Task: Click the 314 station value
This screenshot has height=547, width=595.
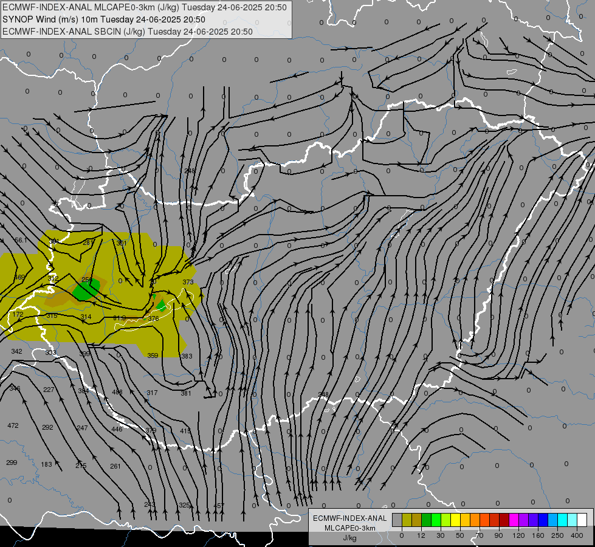Action: (86, 317)
